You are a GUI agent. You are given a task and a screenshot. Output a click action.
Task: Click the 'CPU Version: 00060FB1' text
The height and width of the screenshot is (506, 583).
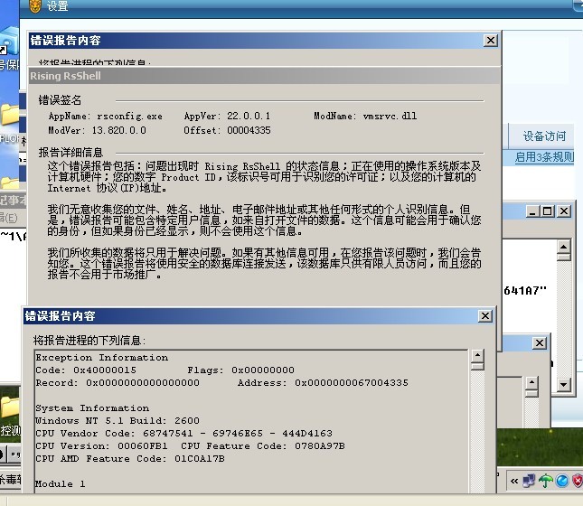(x=101, y=446)
